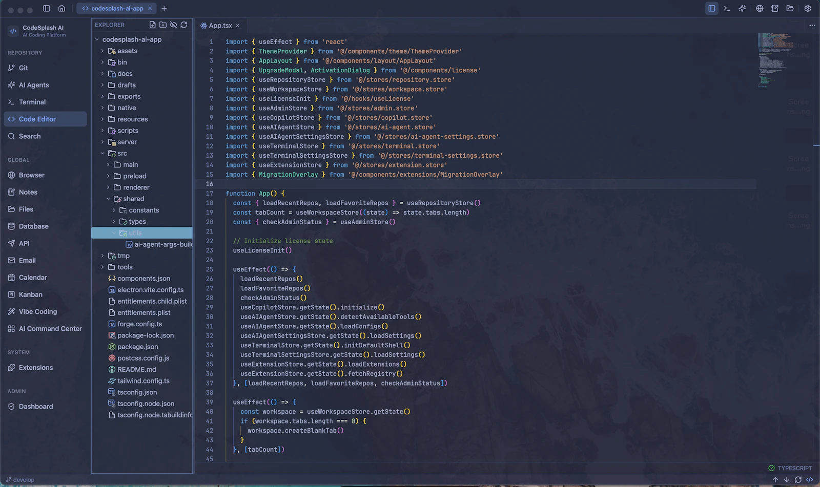Open Email in the sidebar
820x487 pixels.
point(45,260)
